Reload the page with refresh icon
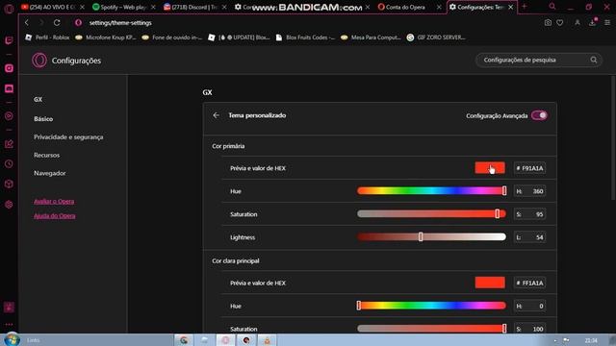This screenshot has height=346, width=616. tap(57, 23)
